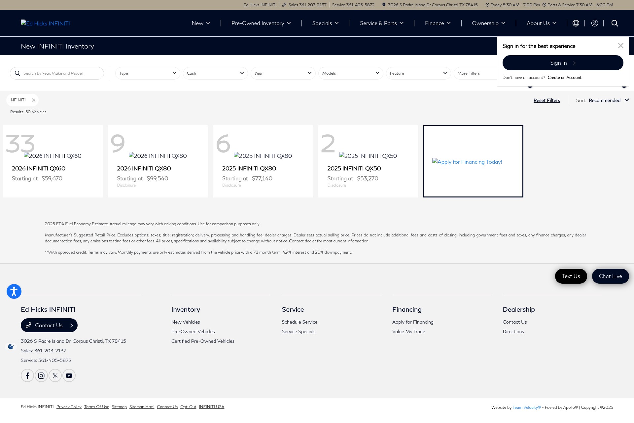
Task: Open Pre-Owned Vehicles footer link
Action: point(193,332)
